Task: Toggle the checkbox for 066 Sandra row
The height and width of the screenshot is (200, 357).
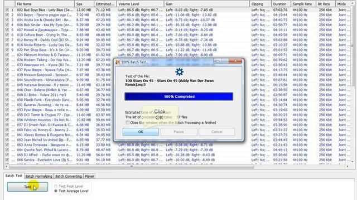Action: click(x=7, y=160)
